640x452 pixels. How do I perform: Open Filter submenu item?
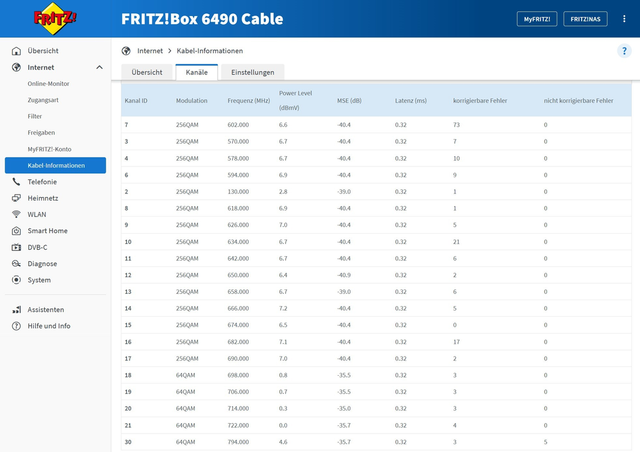35,117
